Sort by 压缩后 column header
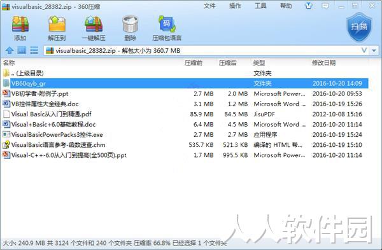 coord(228,63)
